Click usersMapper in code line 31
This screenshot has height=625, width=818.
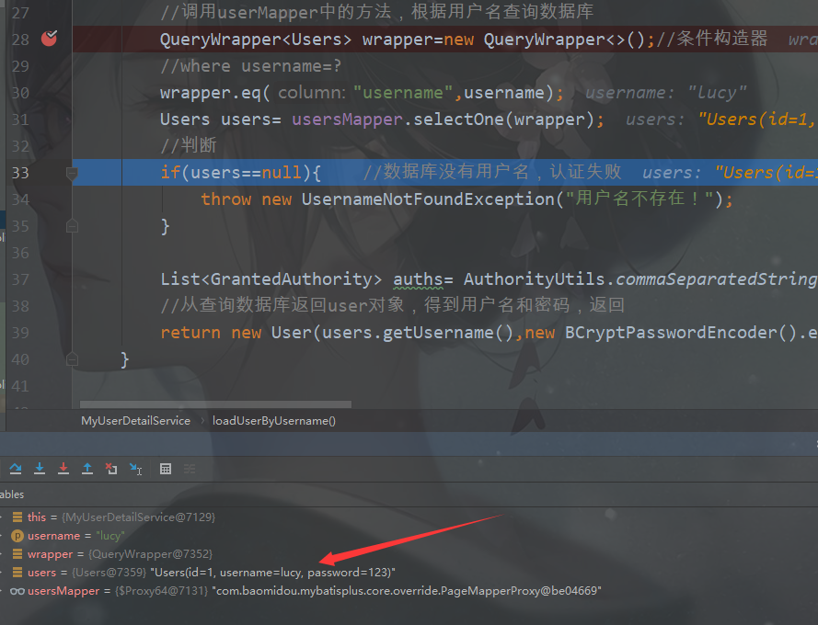tap(348, 119)
